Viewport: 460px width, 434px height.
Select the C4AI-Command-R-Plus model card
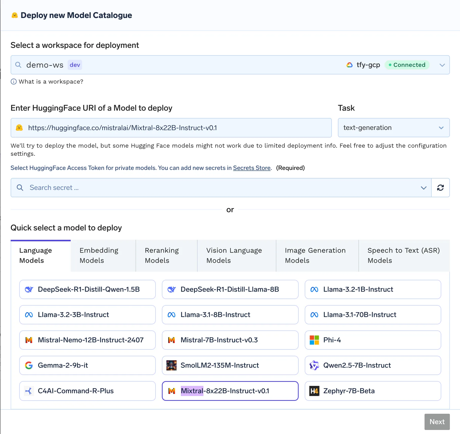[87, 391]
